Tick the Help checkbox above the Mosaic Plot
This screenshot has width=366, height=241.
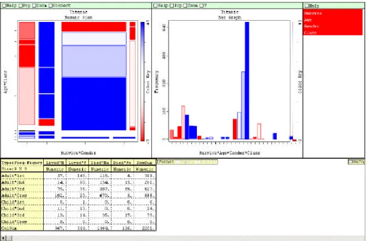(4, 5)
